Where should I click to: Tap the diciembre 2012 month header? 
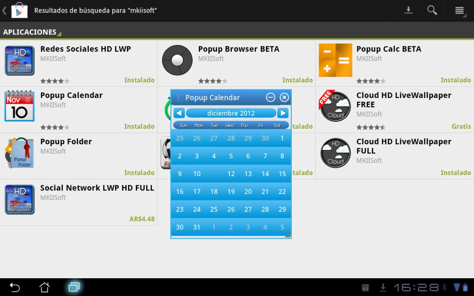click(231, 113)
